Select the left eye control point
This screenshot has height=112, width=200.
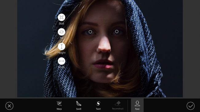pyautogui.click(x=90, y=32)
